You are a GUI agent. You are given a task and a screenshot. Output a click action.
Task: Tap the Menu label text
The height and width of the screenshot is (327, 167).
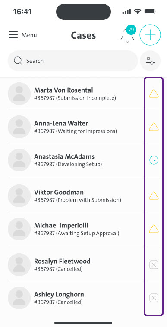(x=29, y=35)
